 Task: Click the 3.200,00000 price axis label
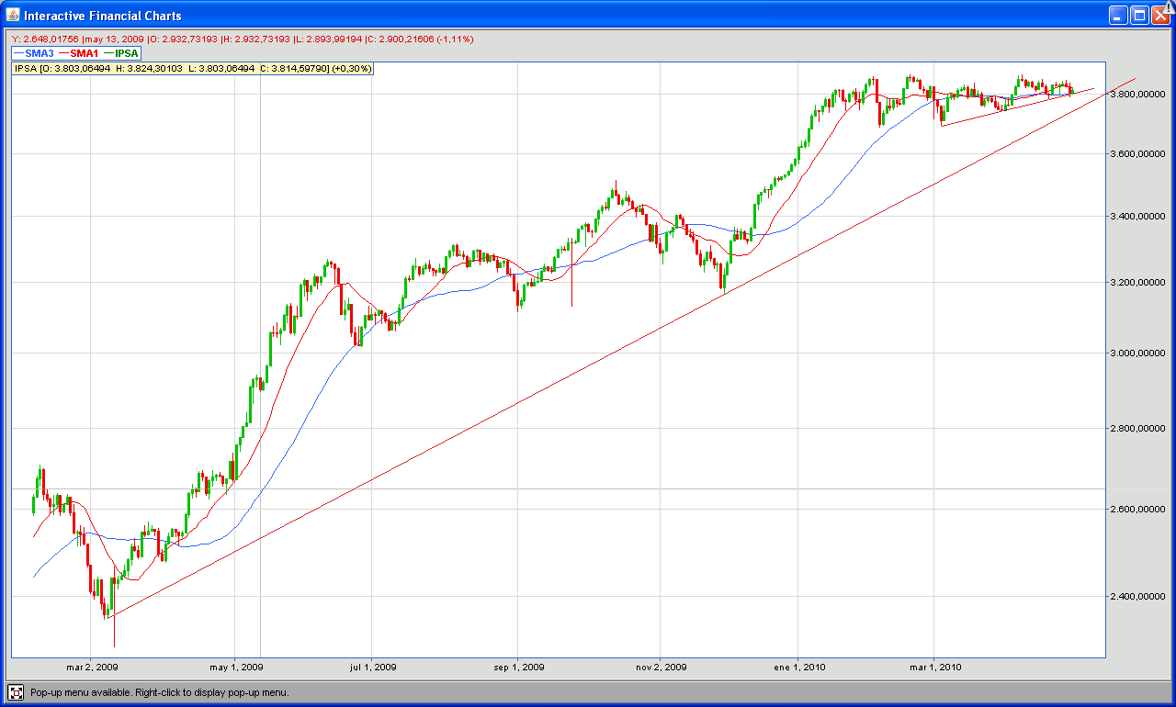[1137, 283]
